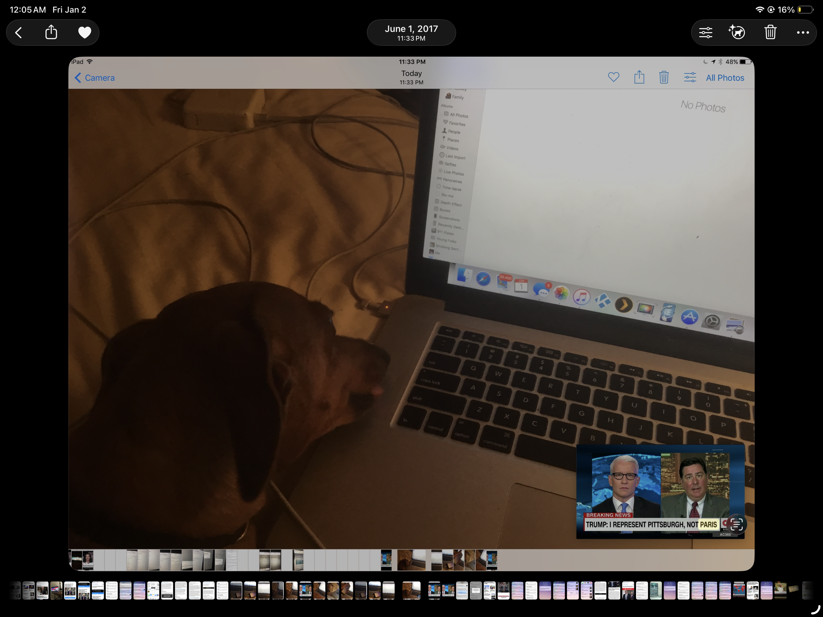Tap the Wi-Fi icon in the top status bar
The height and width of the screenshot is (617, 823).
point(760,10)
